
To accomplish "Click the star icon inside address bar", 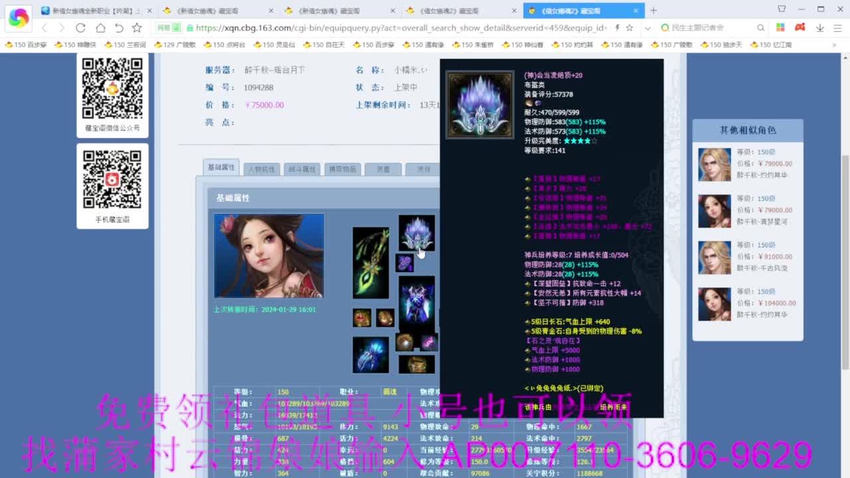I will click(x=630, y=28).
